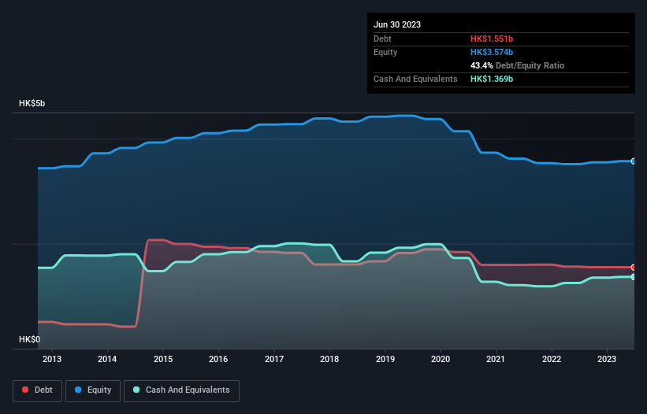Click the HK$3.574b equity value

pyautogui.click(x=492, y=52)
